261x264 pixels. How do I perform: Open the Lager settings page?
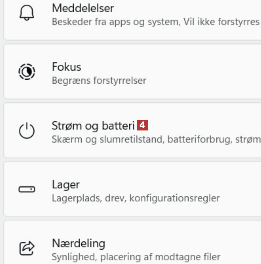[66, 184]
